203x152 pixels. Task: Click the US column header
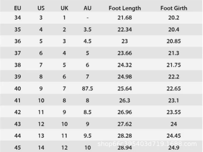41,8
